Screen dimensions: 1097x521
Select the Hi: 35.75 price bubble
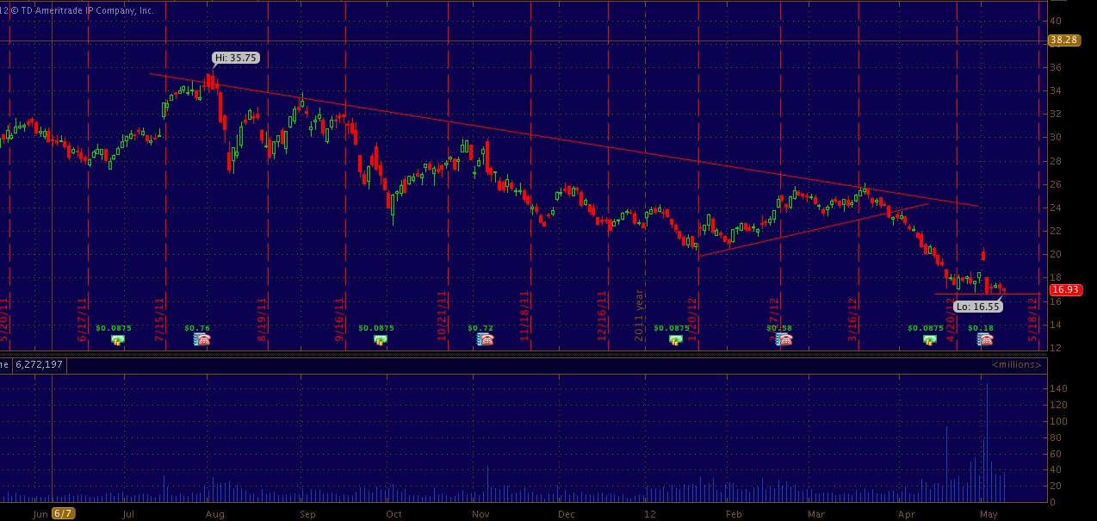tap(236, 58)
